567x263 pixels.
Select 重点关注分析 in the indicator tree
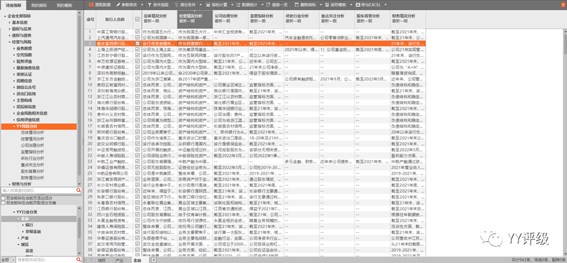tap(33, 165)
